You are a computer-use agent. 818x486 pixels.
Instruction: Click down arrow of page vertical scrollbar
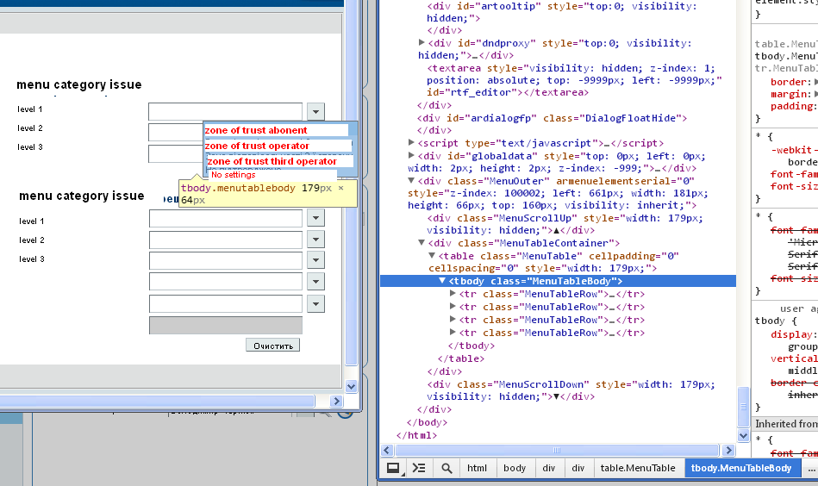pyautogui.click(x=351, y=386)
